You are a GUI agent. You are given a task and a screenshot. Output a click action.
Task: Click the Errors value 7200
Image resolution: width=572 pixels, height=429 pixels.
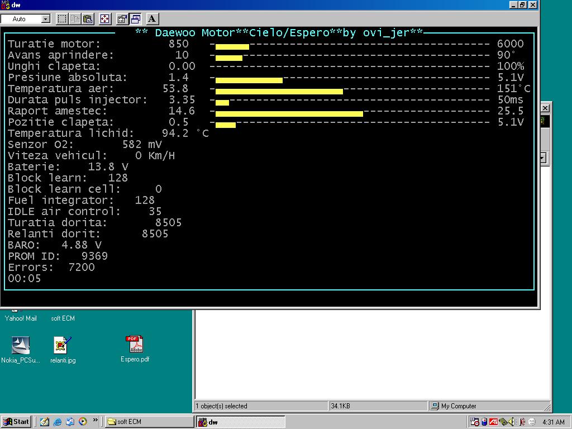[82, 268]
